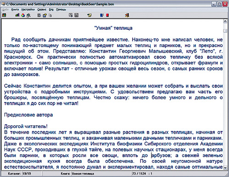Click the Книга: label in status bar

tap(65, 173)
